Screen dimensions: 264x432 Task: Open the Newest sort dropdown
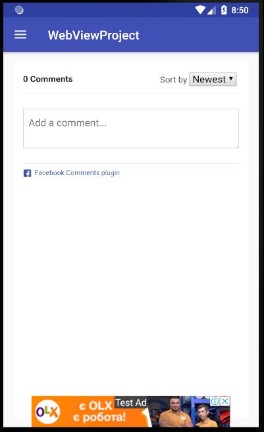click(213, 79)
